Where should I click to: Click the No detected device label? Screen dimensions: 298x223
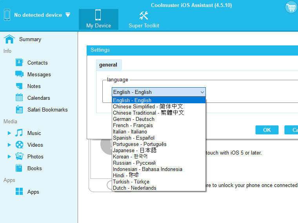pyautogui.click(x=38, y=15)
